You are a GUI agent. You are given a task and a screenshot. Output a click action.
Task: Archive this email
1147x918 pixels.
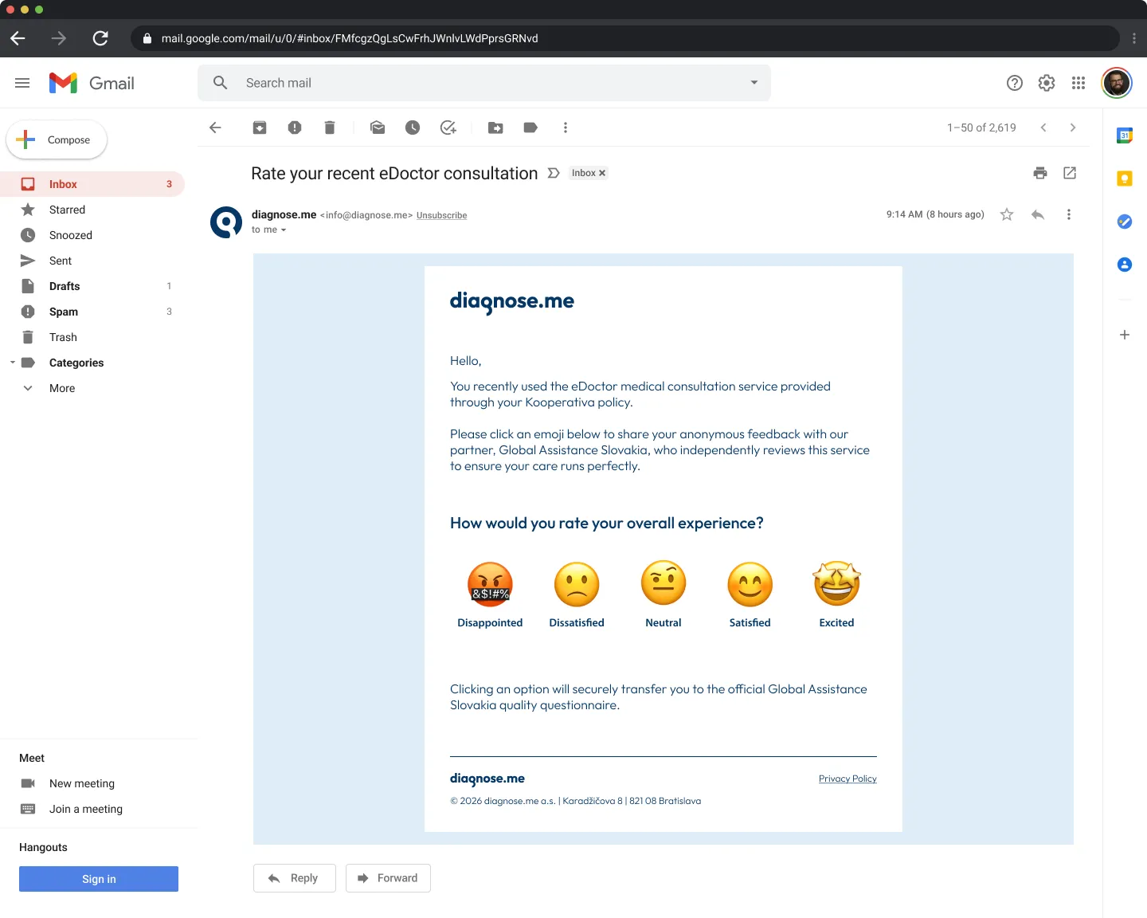pyautogui.click(x=260, y=127)
